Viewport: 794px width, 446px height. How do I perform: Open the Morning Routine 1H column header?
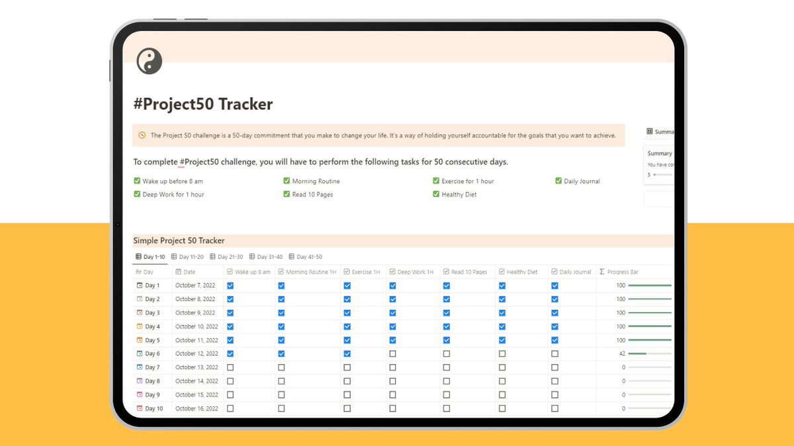pyautogui.click(x=307, y=272)
